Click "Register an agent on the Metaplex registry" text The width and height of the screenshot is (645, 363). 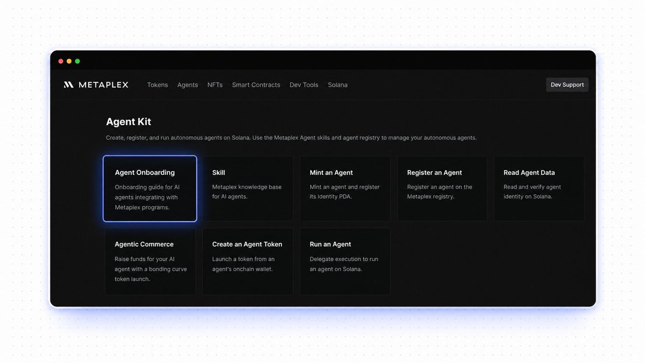tap(440, 191)
